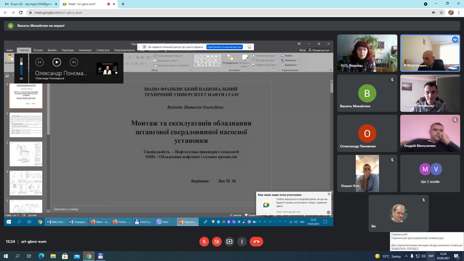The image size is (464, 261).
Task: Click the blue stop sharing button
Action: click(x=224, y=47)
